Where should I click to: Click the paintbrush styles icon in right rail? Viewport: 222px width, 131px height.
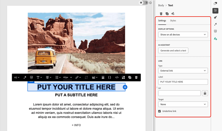[215, 17]
